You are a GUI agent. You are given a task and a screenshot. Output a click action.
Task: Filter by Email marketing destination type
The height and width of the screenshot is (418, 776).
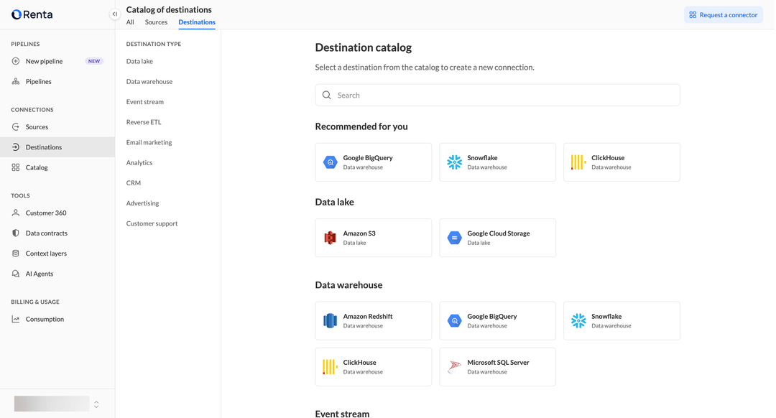pos(149,142)
